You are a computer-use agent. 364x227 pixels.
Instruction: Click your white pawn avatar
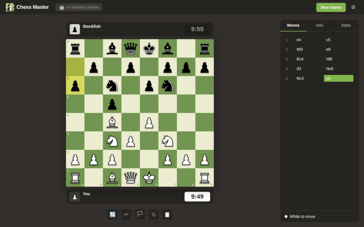click(x=75, y=197)
